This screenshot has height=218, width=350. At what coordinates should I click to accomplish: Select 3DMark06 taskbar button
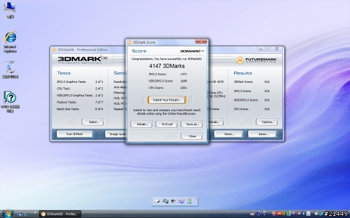point(60,214)
